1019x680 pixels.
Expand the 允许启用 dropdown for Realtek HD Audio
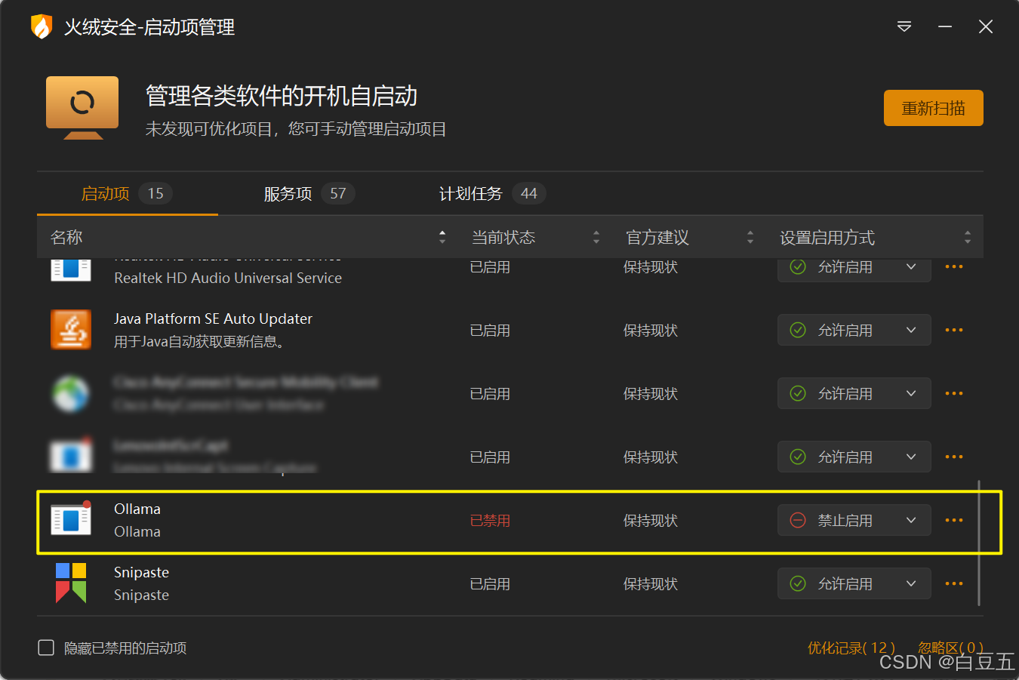click(x=854, y=269)
